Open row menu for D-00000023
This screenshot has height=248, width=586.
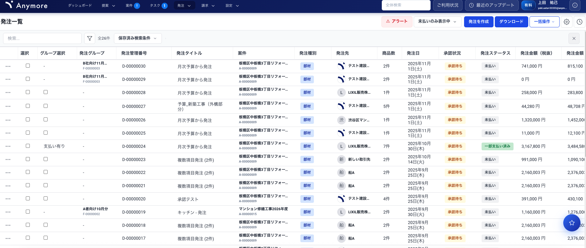(x=8, y=159)
